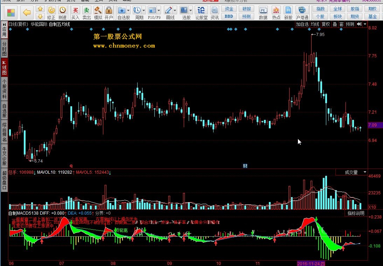Click the yellow up arrow icon
The width and height of the screenshot is (383, 266).
40,9
